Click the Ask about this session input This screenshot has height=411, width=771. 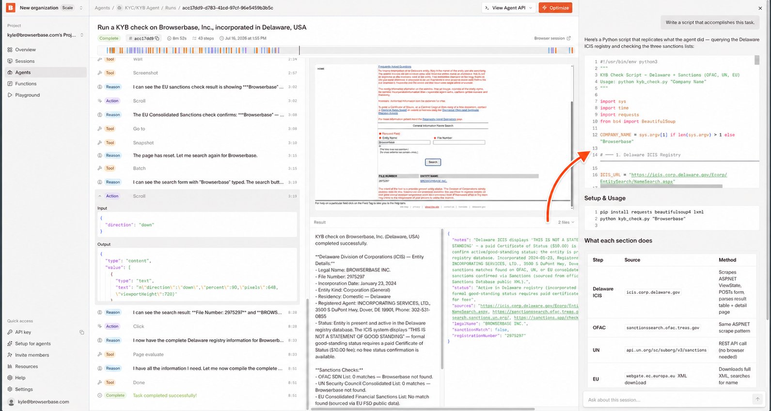[x=669, y=399]
